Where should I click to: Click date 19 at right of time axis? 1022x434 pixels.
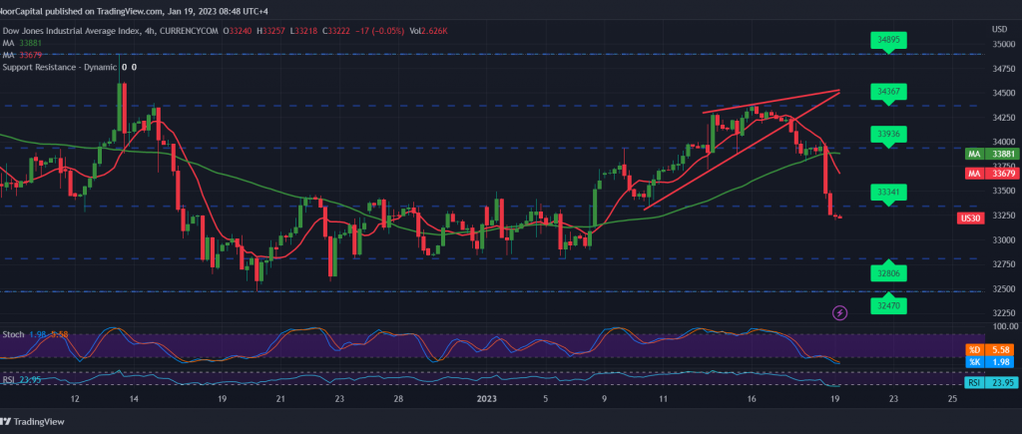click(835, 399)
